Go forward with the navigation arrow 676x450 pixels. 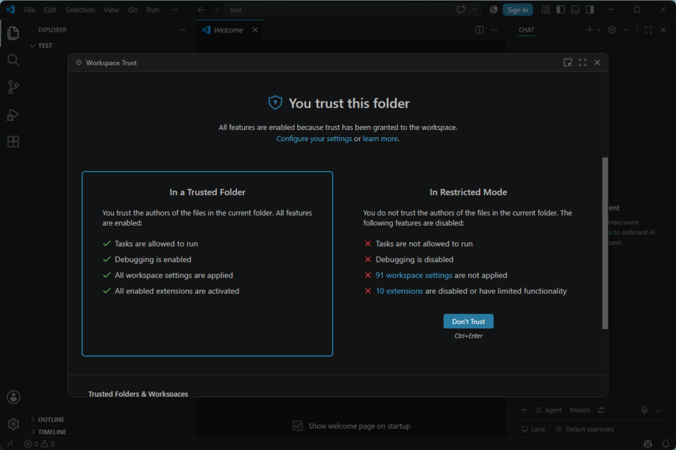point(216,9)
